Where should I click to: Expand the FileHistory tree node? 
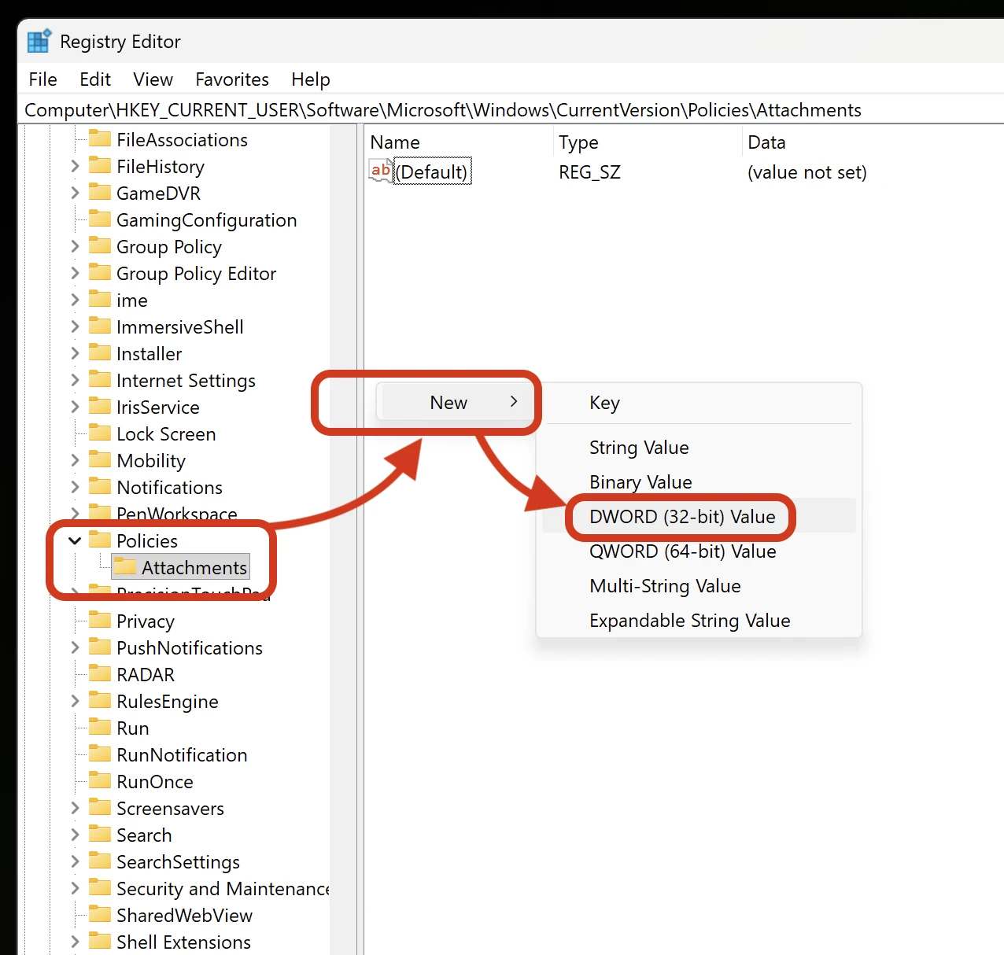click(75, 166)
